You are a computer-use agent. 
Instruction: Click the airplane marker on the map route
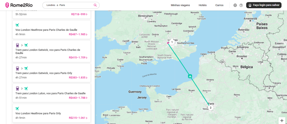pyautogui.click(x=190, y=76)
